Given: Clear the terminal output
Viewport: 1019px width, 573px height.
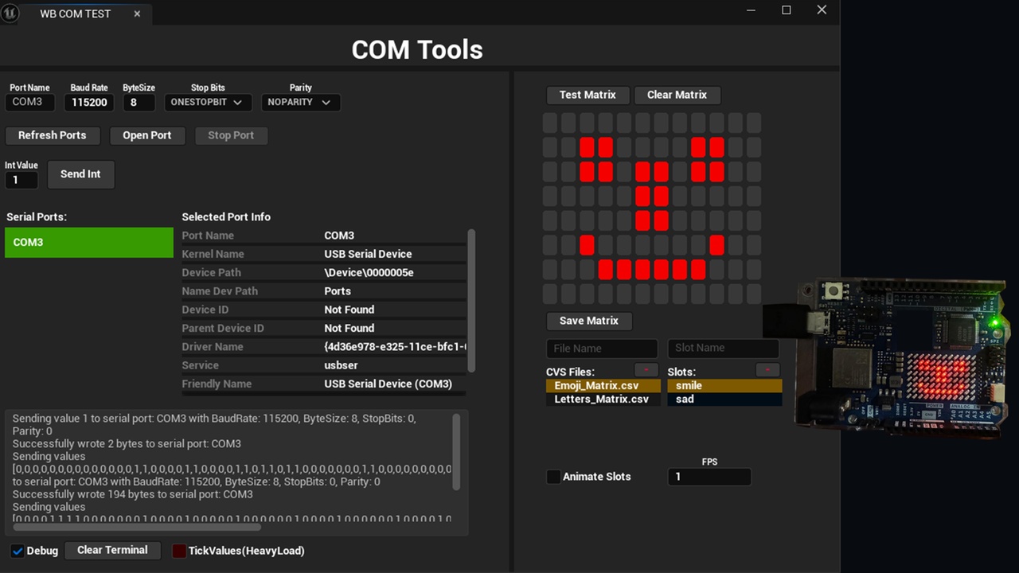Looking at the screenshot, I should [x=112, y=550].
